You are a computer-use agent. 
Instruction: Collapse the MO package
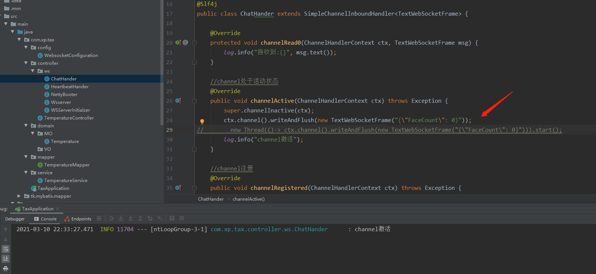[x=33, y=133]
